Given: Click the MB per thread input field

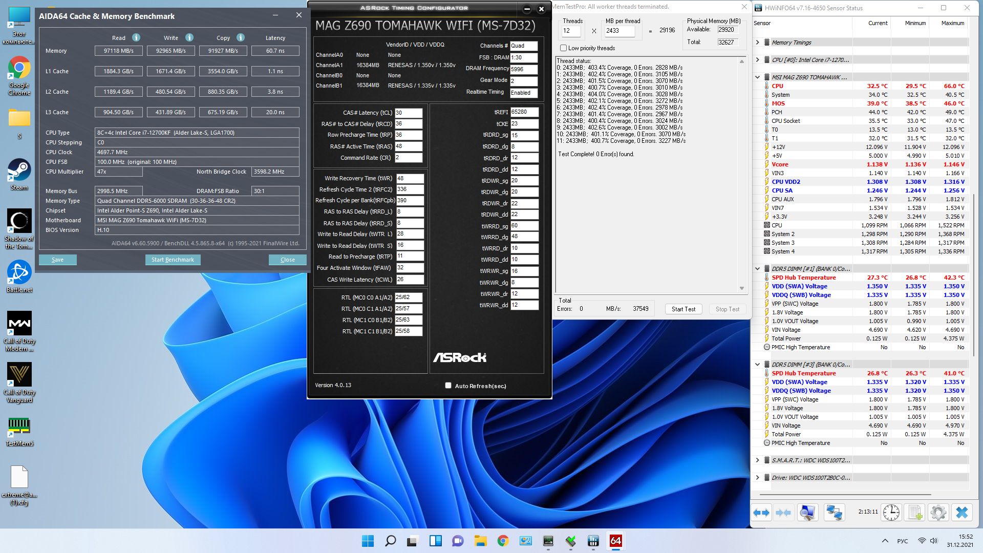Looking at the screenshot, I should point(619,31).
